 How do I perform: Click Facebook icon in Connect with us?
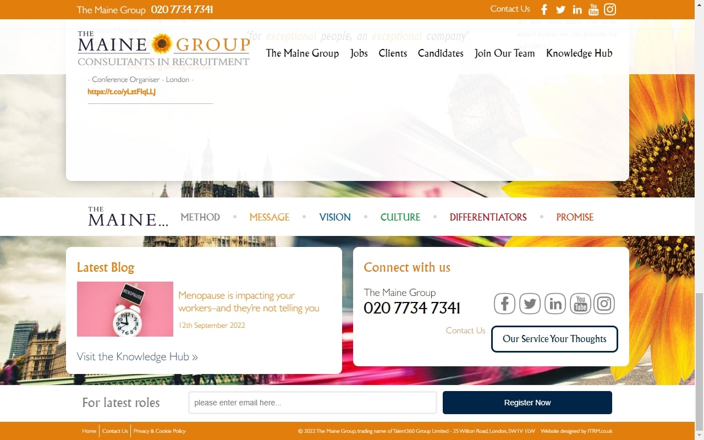(504, 304)
